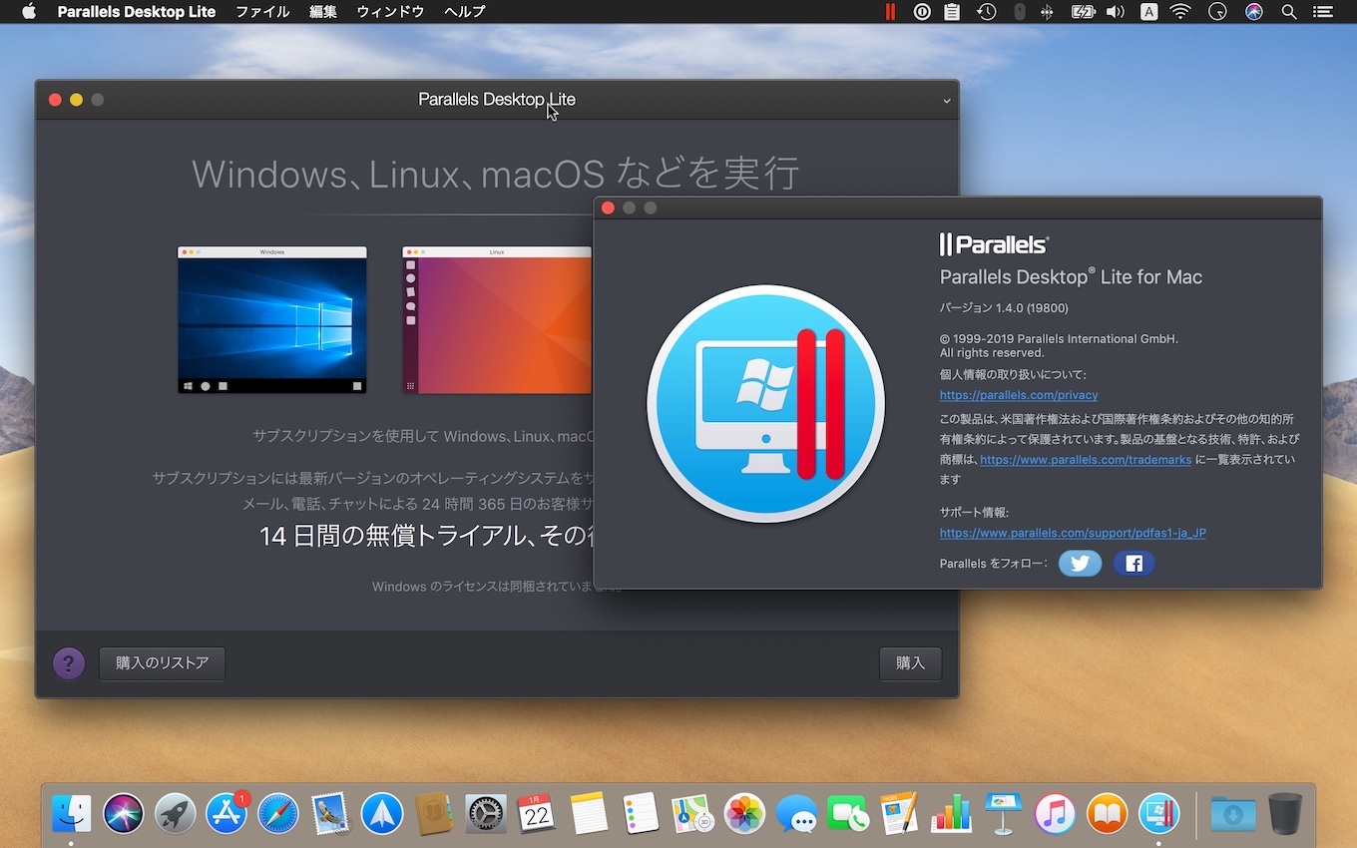
Task: Open Spotlight search magnifier icon
Action: pyautogui.click(x=1288, y=12)
